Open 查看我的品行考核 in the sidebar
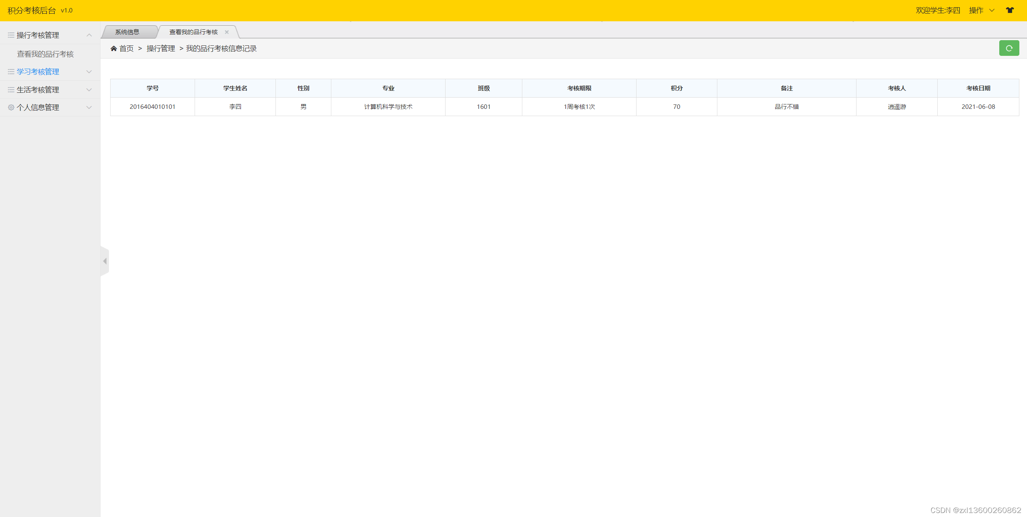This screenshot has width=1027, height=517. (x=45, y=54)
